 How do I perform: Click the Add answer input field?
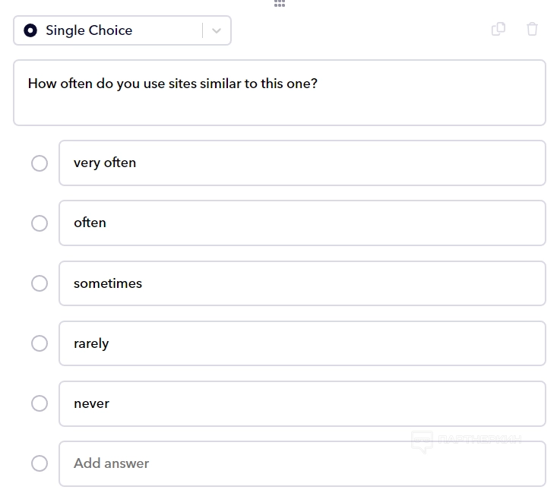point(302,463)
